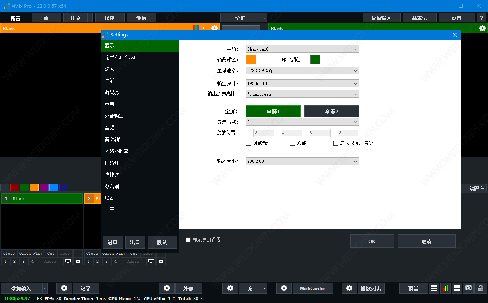Expand the arrow next to 添加输入

pos(45,289)
